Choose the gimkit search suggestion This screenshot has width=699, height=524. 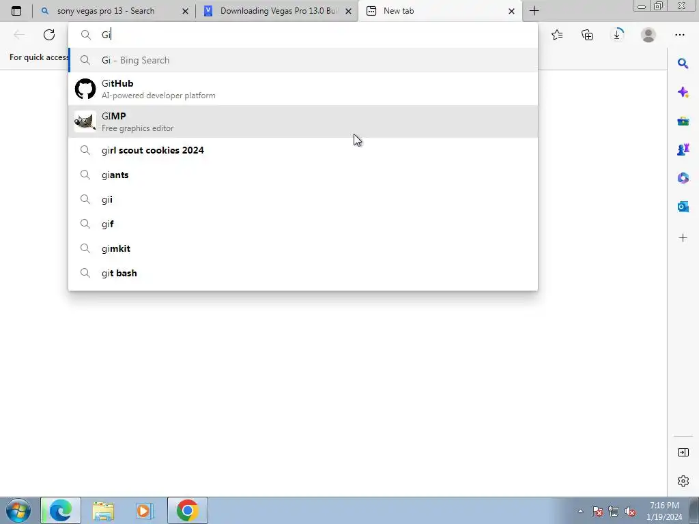(303, 248)
